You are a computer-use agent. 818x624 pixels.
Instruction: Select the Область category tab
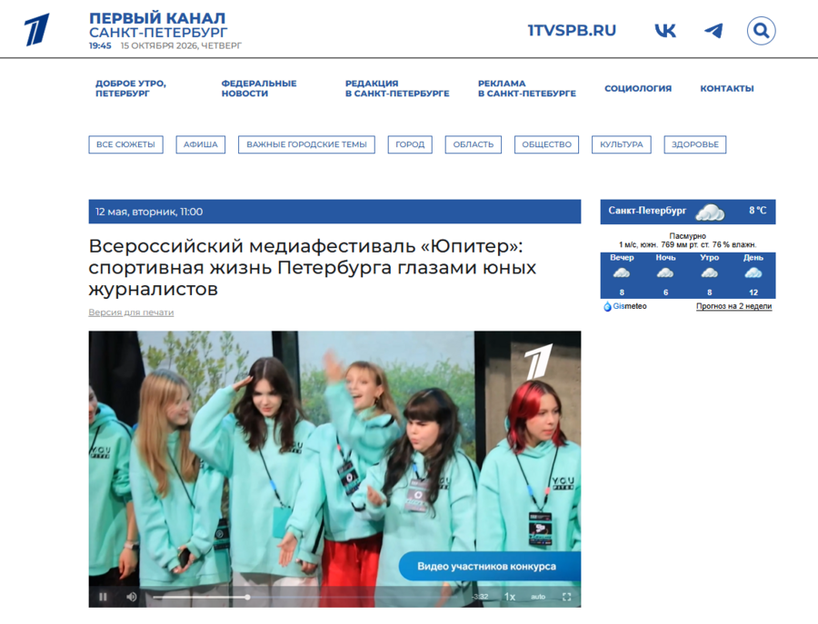pyautogui.click(x=474, y=144)
